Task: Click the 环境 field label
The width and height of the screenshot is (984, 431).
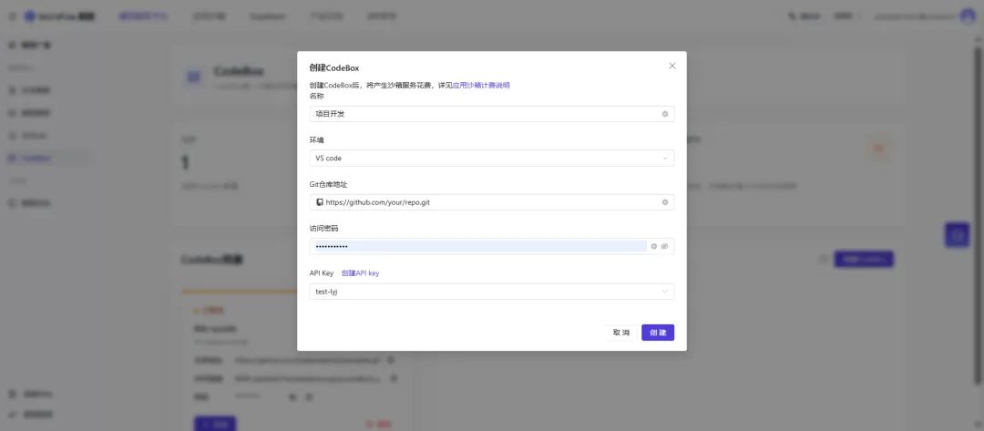Action: coord(316,140)
